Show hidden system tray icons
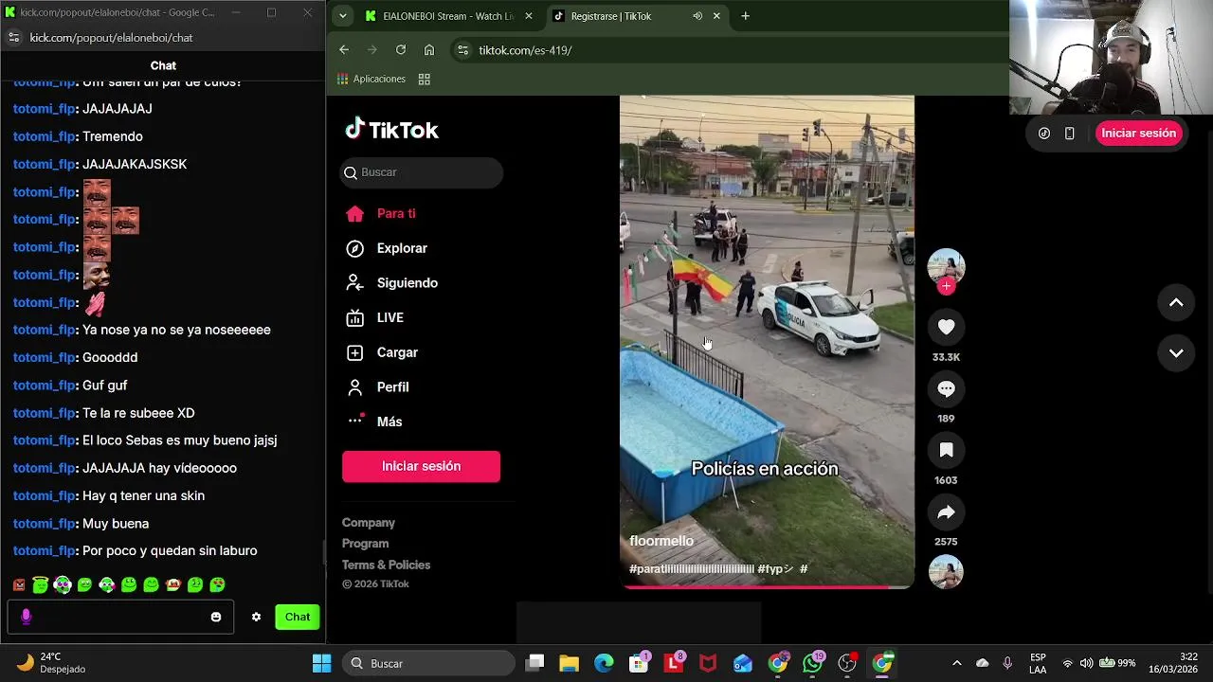 pos(956,663)
